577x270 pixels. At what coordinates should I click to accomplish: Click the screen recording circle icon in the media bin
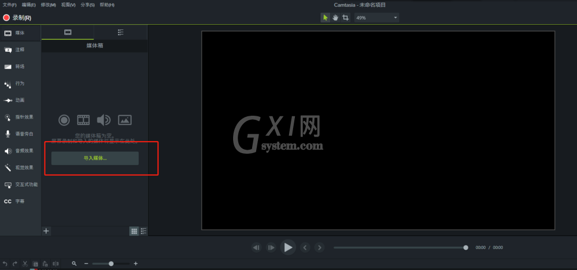[x=64, y=120]
